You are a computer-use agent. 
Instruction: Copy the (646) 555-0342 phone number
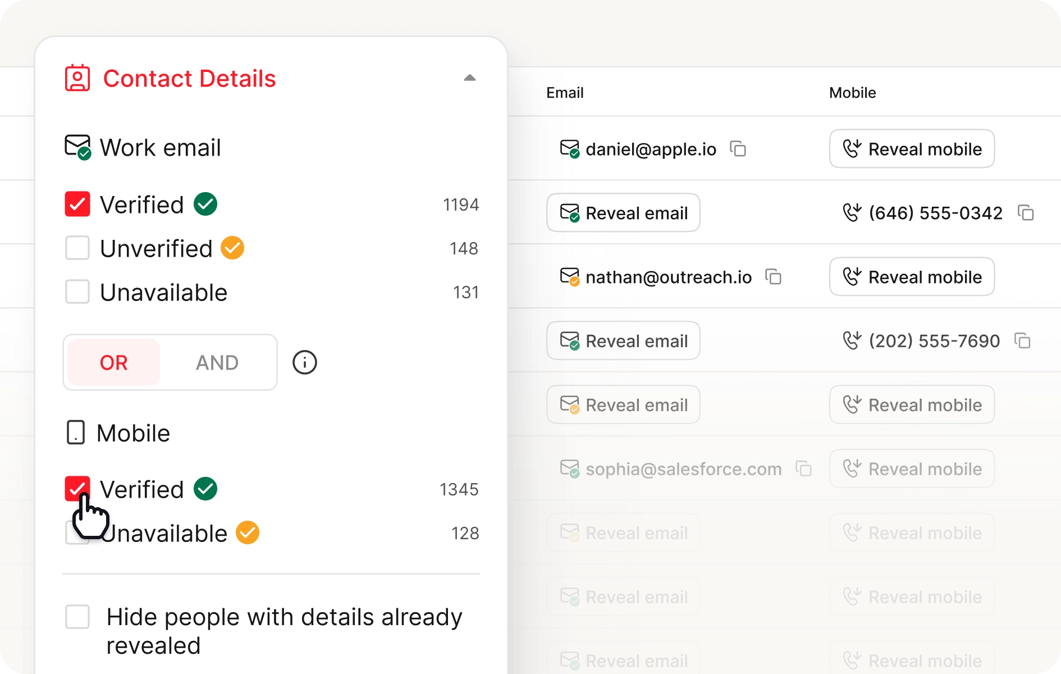coord(1026,213)
